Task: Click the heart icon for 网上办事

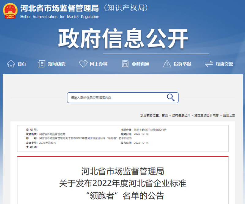Action: tap(83, 63)
